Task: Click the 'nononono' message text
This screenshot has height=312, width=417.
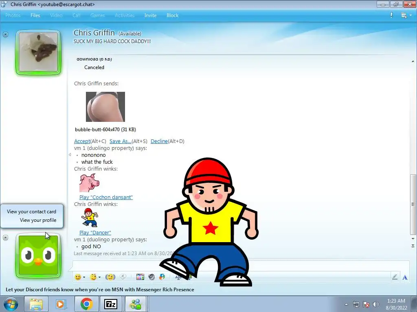Action: tap(93, 155)
